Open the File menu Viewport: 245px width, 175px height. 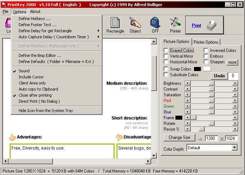(5, 11)
